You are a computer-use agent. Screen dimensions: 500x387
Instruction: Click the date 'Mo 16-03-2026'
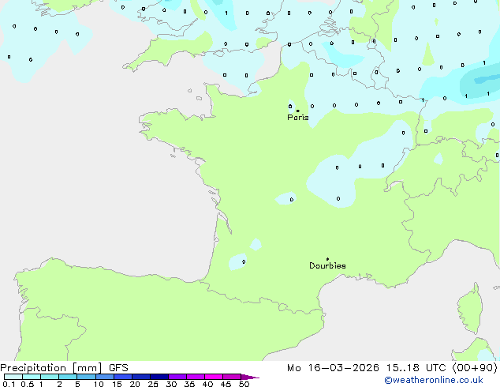334,368
